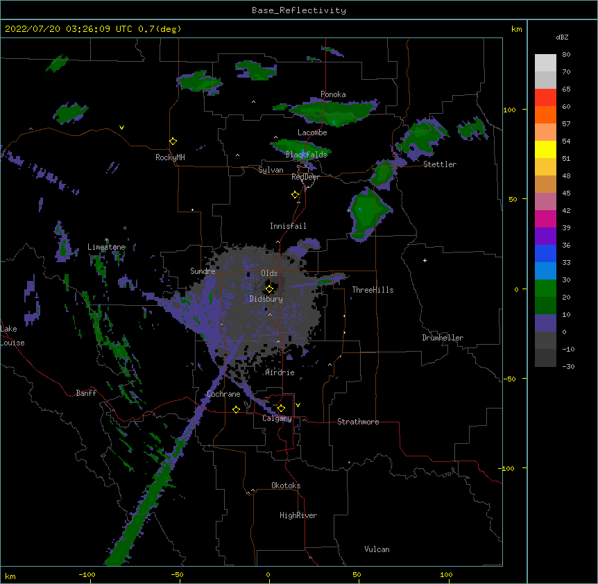This screenshot has width=598, height=584.
Task: Click the Lacombe city label
Action: coord(312,132)
